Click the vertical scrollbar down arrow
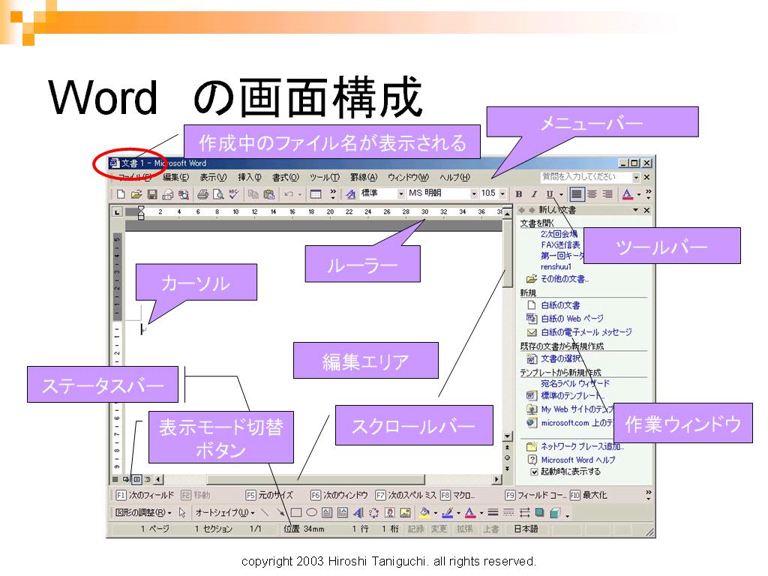The image size is (768, 576). coord(508,436)
